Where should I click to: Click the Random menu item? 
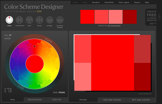pos(96,2)
